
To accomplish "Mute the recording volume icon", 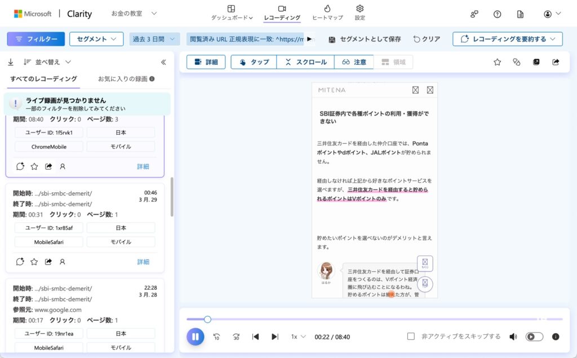I will coord(513,337).
